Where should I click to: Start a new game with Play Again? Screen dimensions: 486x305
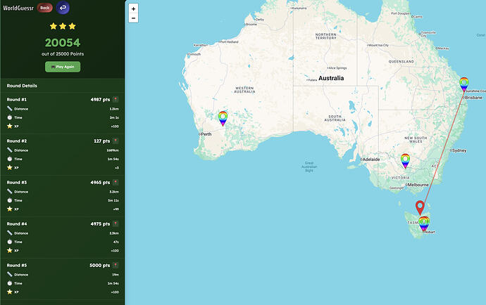click(63, 67)
